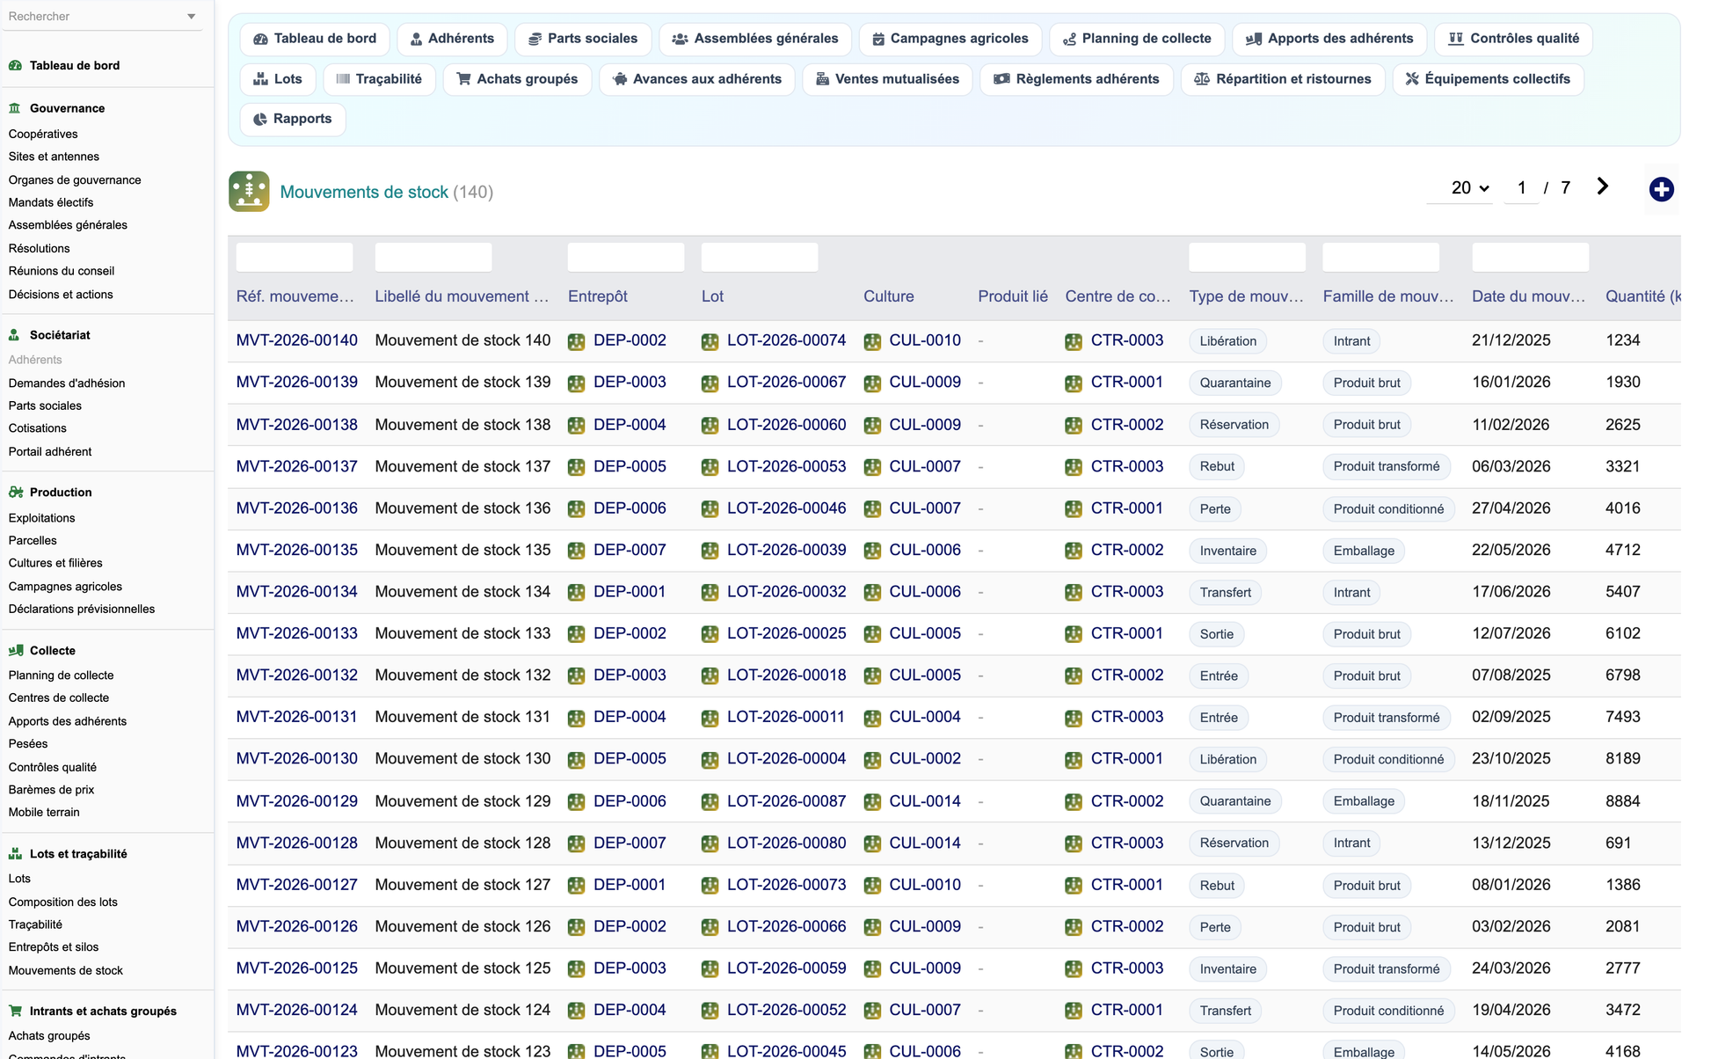This screenshot has height=1059, width=1711.
Task: Open the Campagnes agricoles top tab
Action: tap(950, 39)
